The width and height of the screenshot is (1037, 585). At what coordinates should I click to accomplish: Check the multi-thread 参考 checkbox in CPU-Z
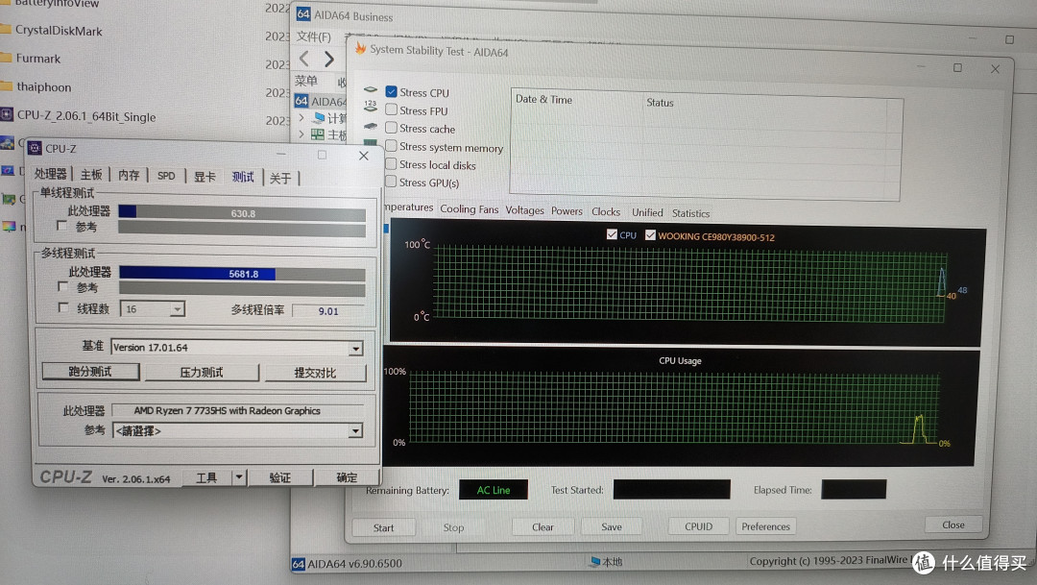63,286
